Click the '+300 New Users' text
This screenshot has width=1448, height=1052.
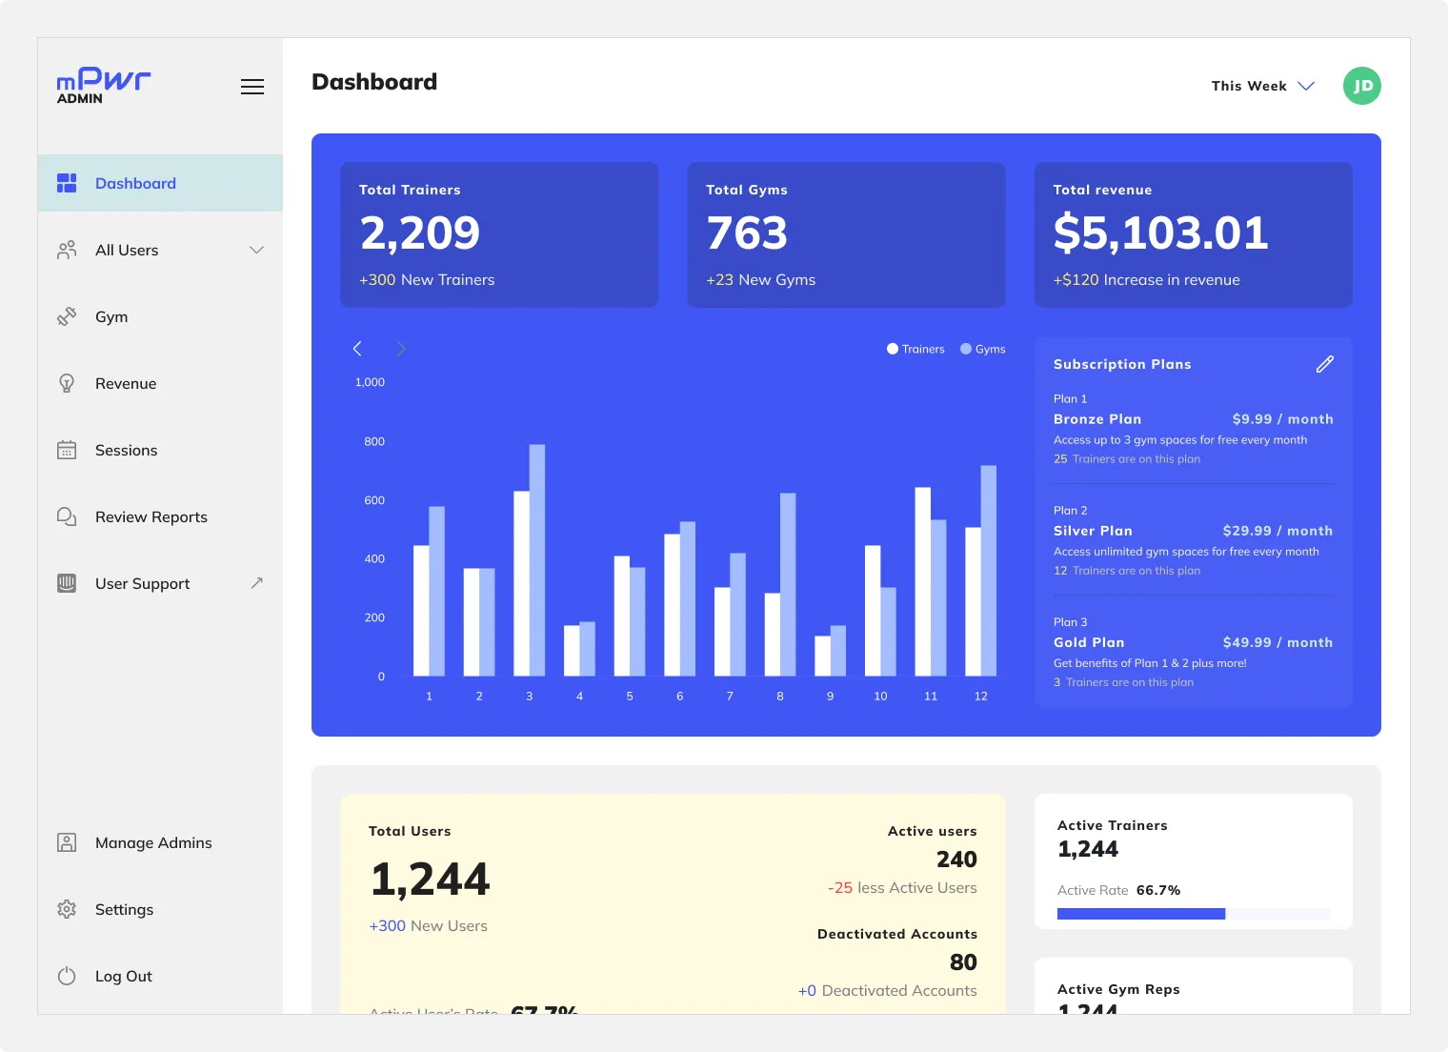(428, 925)
